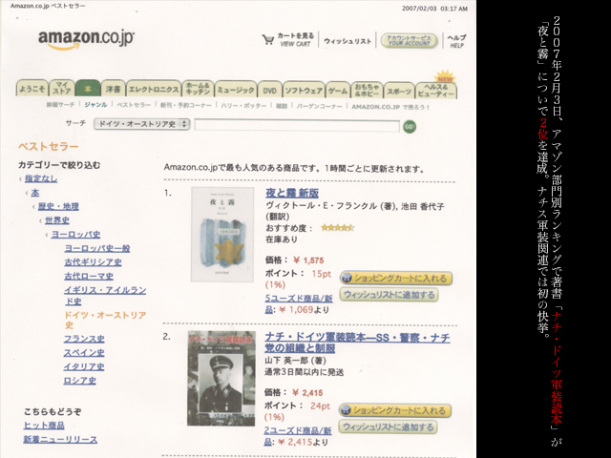The height and width of the screenshot is (458, 611).
Task: Click ハリー・ポッター in the sub-navigation
Action: click(243, 106)
